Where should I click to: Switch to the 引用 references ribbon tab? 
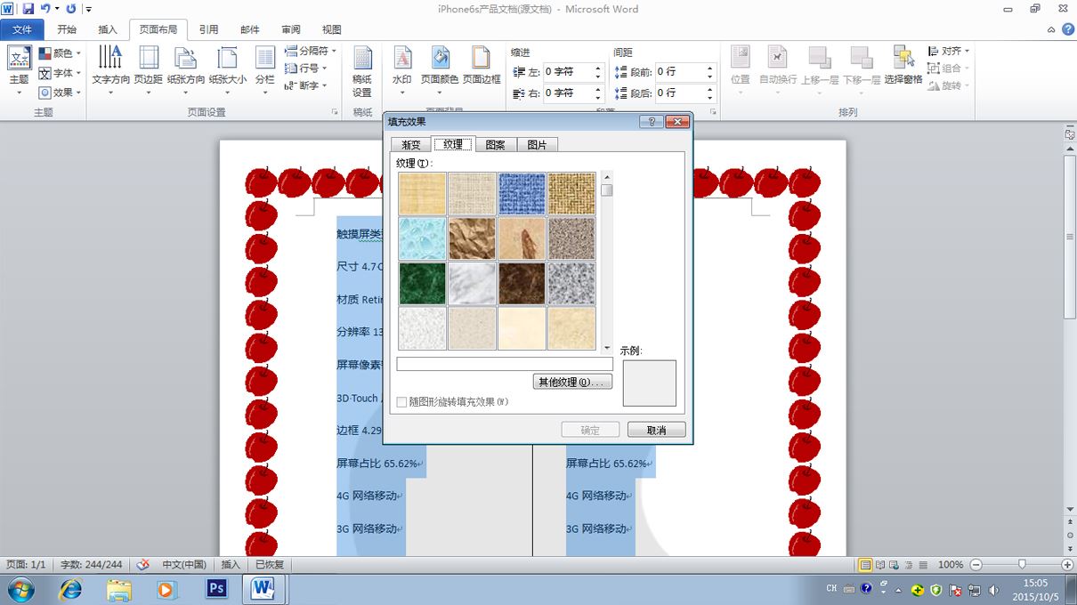click(x=208, y=29)
